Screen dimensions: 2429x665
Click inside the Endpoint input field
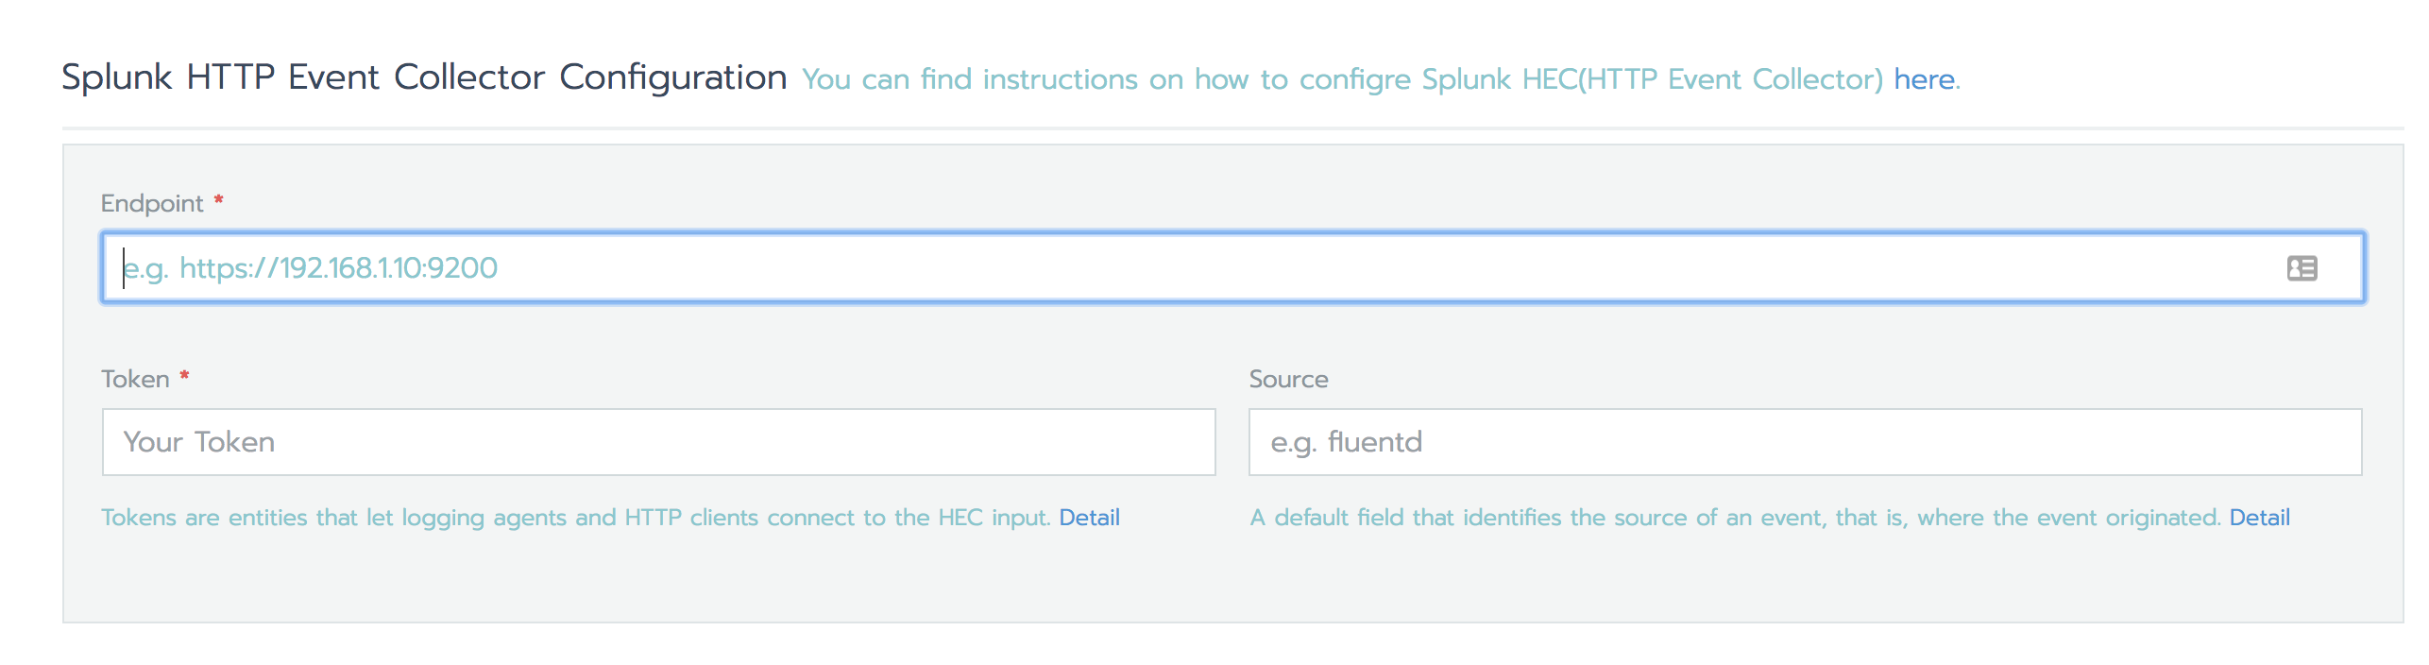756,268
